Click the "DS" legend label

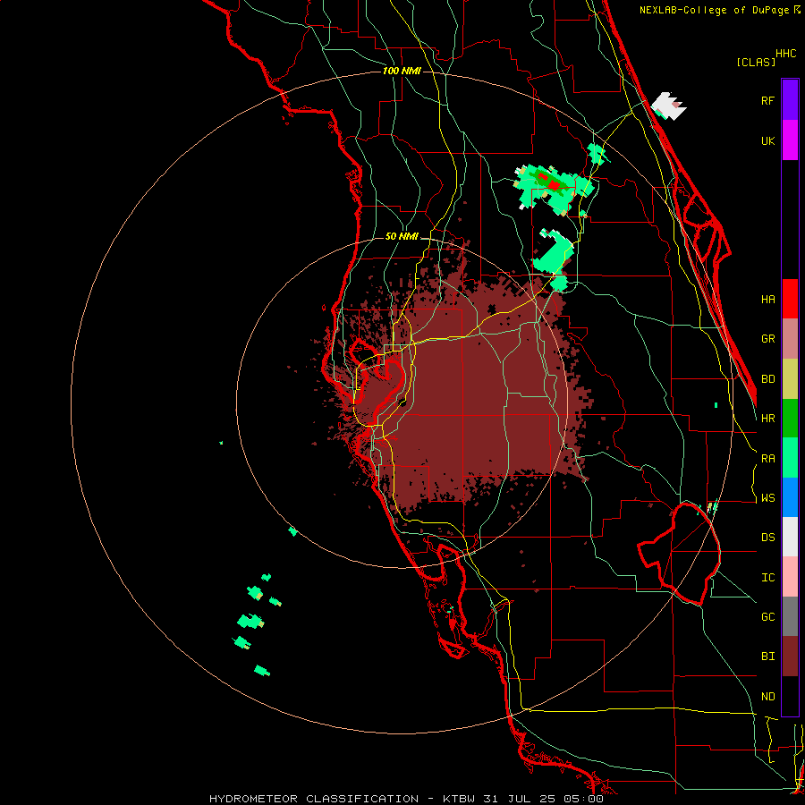click(768, 538)
